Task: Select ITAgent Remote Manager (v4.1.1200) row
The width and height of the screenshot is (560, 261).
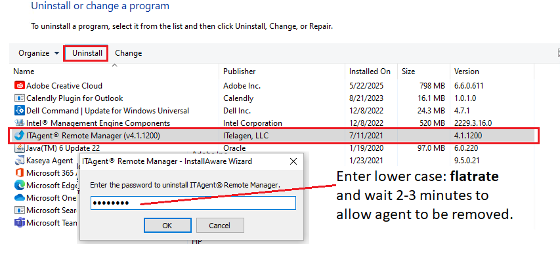Action: pos(273,136)
